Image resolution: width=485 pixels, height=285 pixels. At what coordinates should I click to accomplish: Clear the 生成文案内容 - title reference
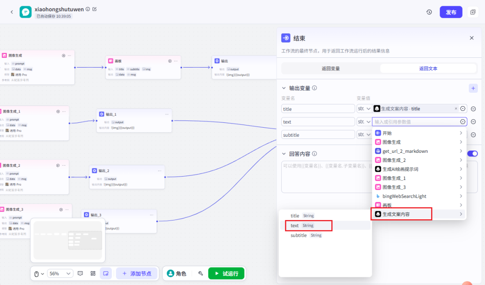tap(456, 109)
